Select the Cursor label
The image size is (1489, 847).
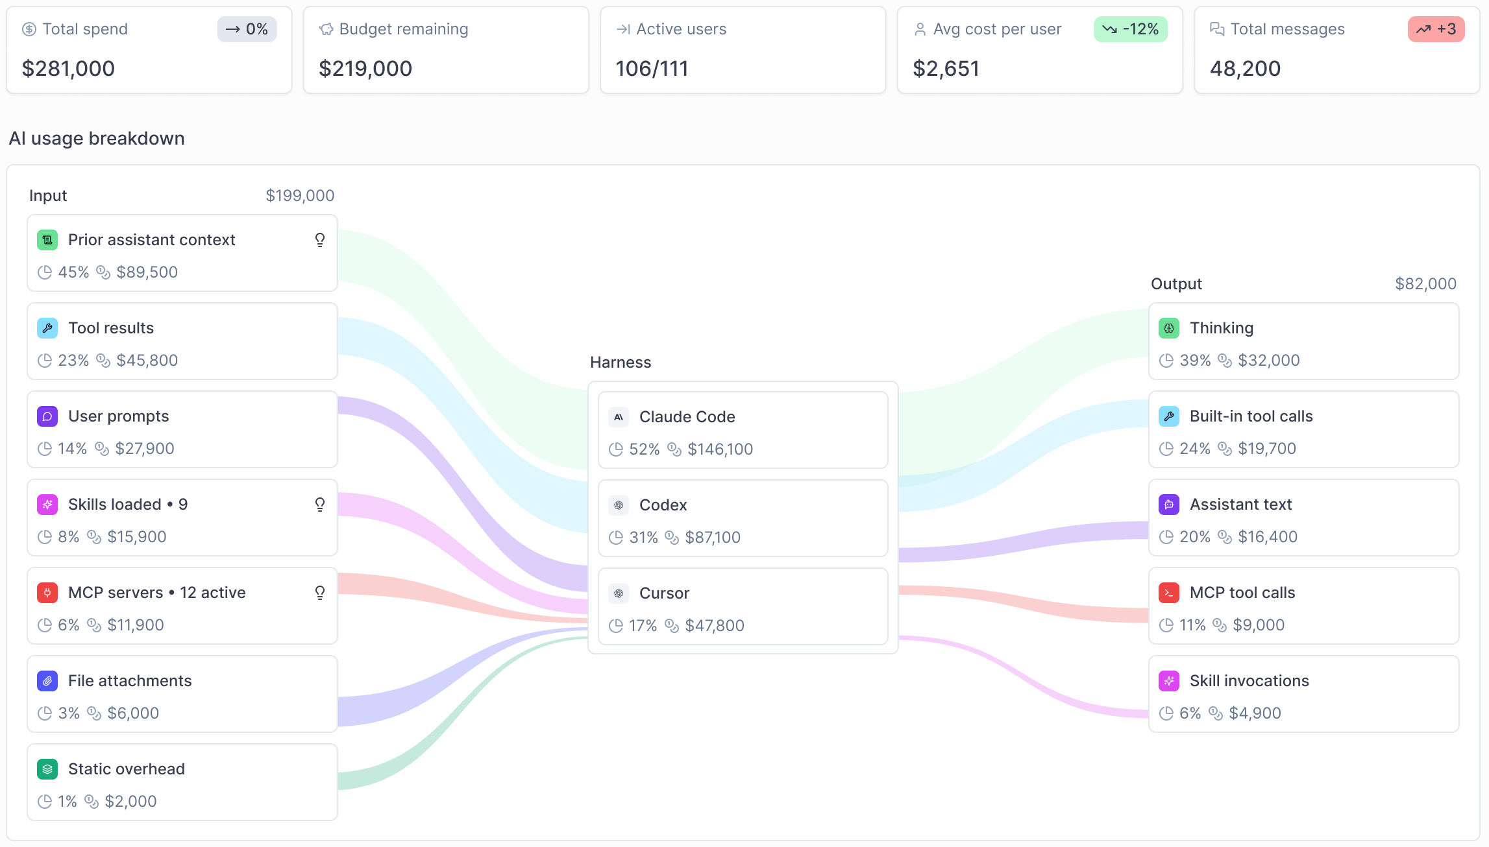tap(664, 593)
